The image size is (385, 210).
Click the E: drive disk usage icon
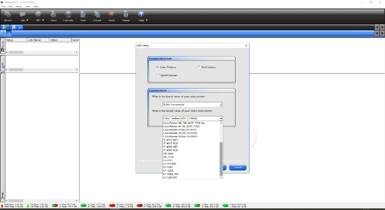coord(112,205)
